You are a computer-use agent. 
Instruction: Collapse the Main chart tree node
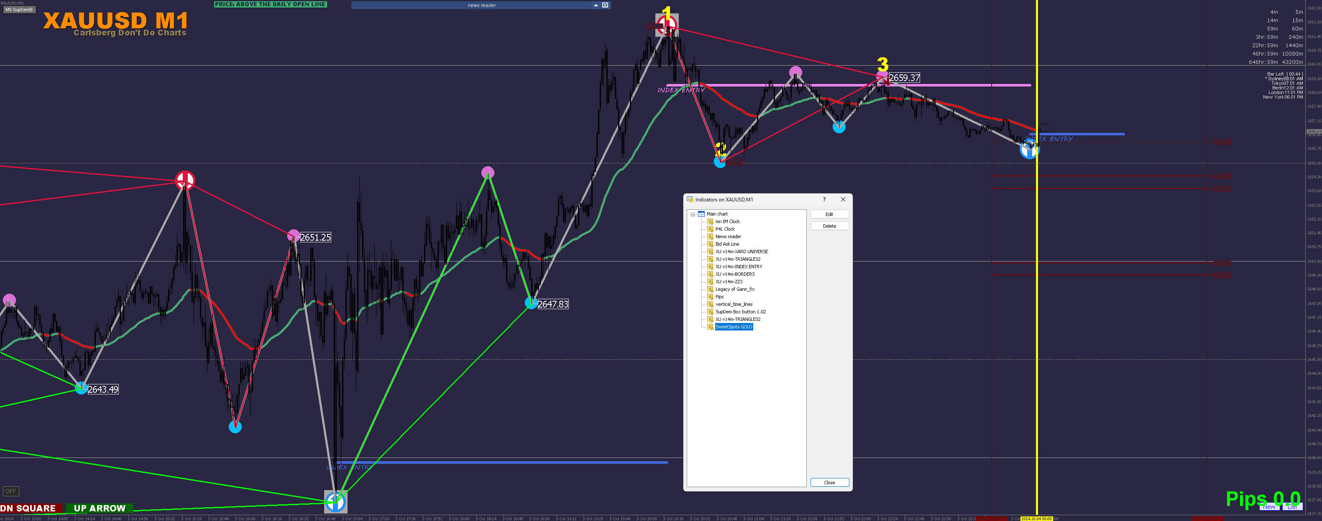pos(693,214)
